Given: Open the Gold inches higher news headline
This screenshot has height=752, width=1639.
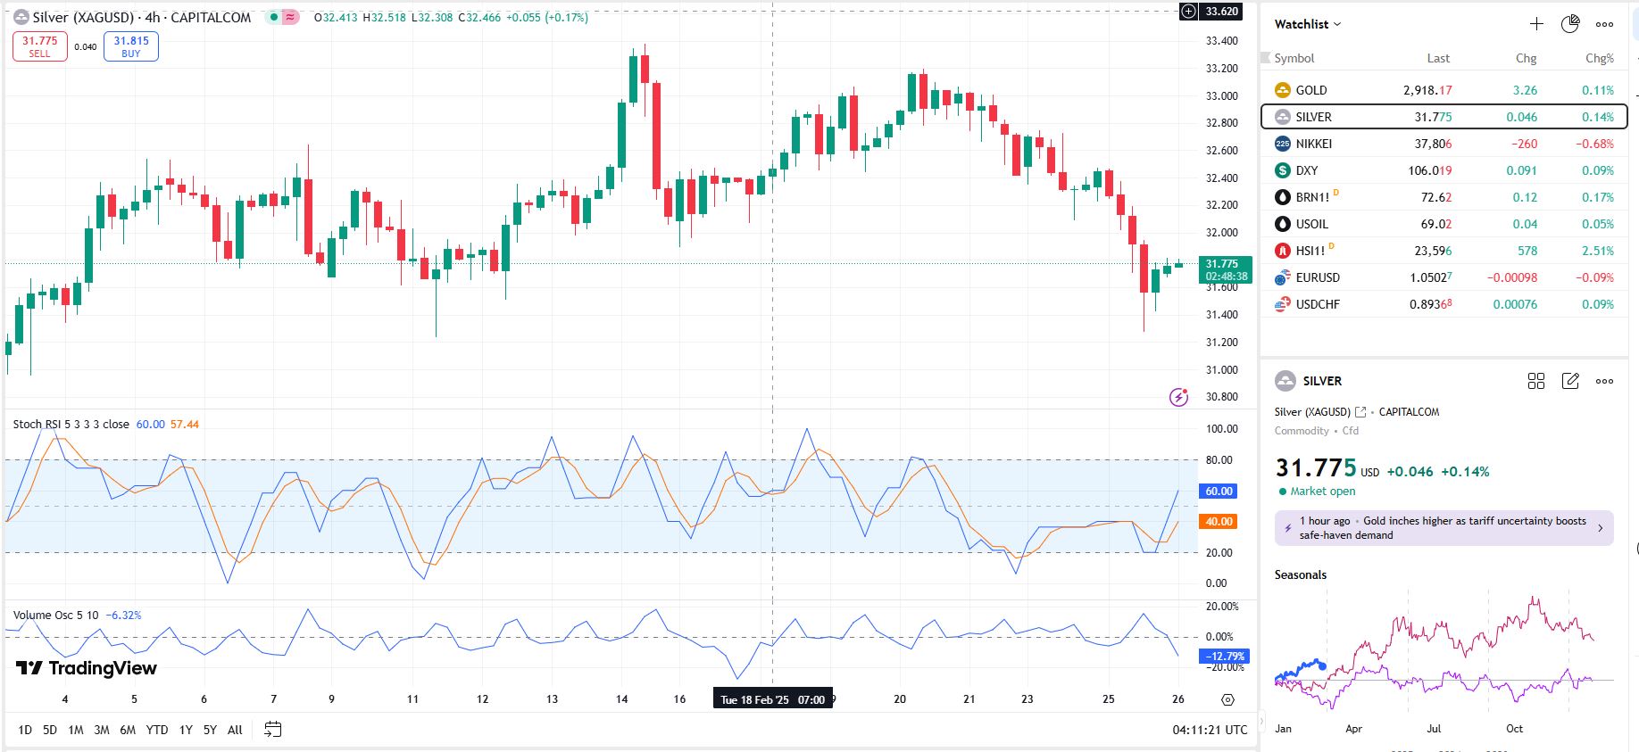Looking at the screenshot, I should 1443,528.
